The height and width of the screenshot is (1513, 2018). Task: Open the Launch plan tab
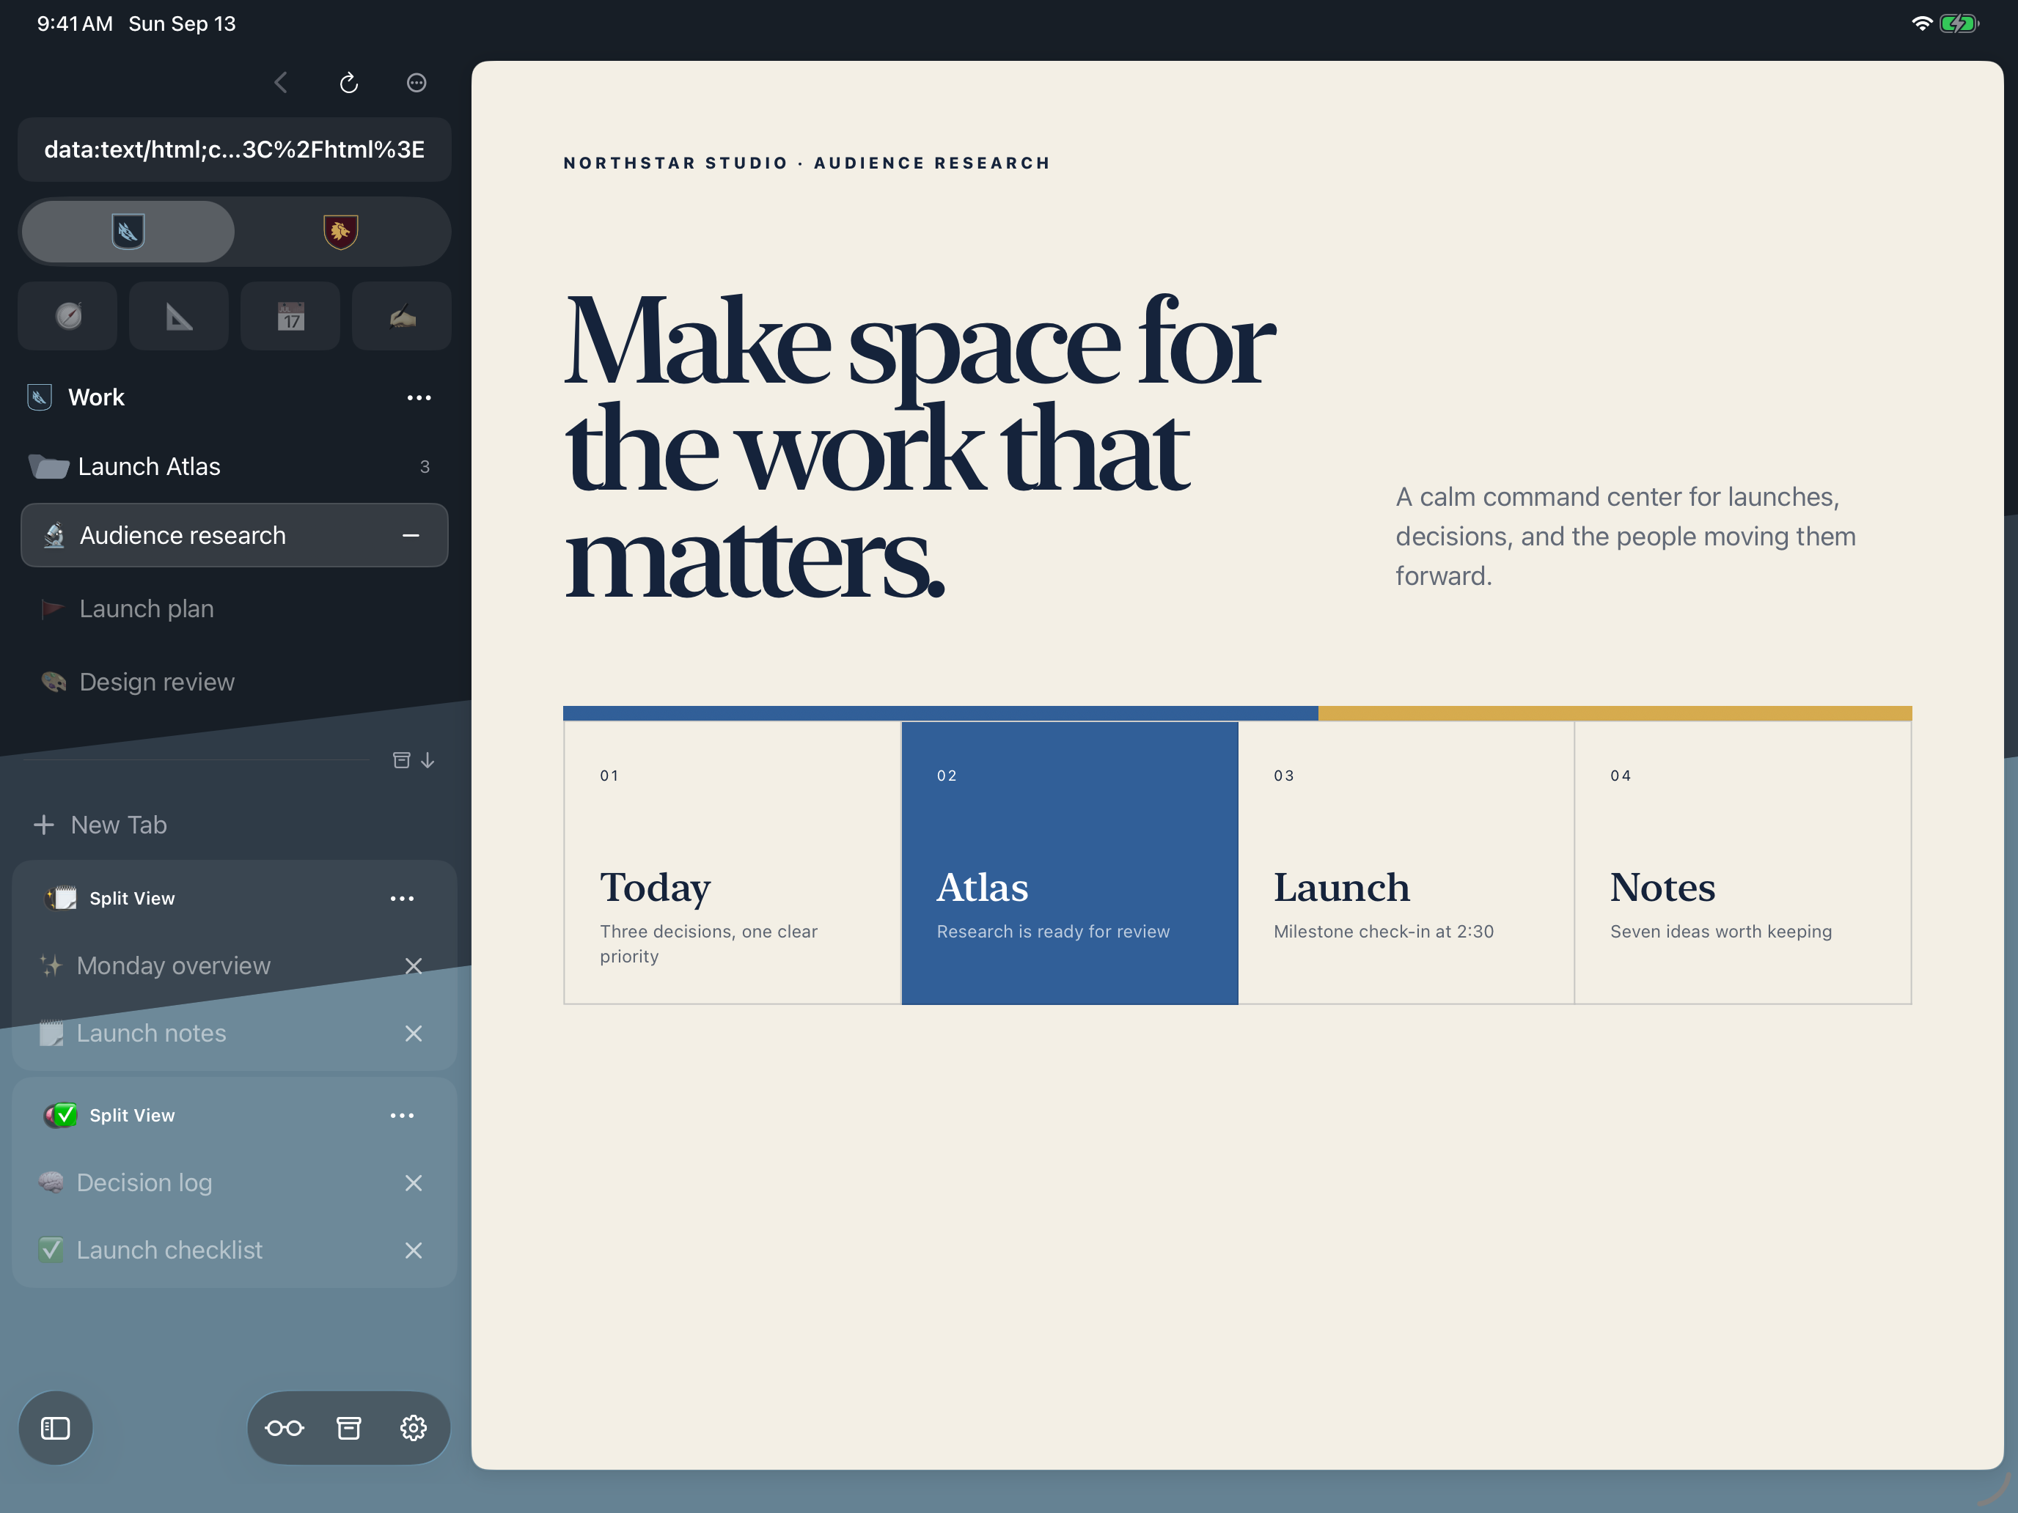coord(235,608)
